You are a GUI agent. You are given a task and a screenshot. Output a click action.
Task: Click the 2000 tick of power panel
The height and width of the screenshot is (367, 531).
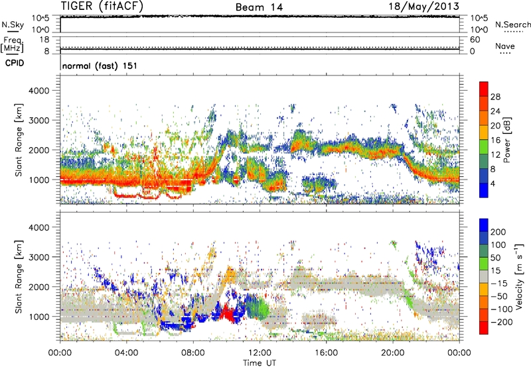click(x=39, y=150)
